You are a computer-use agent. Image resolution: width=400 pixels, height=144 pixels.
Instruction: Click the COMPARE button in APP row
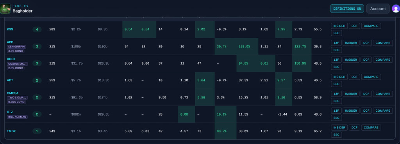point(383,43)
